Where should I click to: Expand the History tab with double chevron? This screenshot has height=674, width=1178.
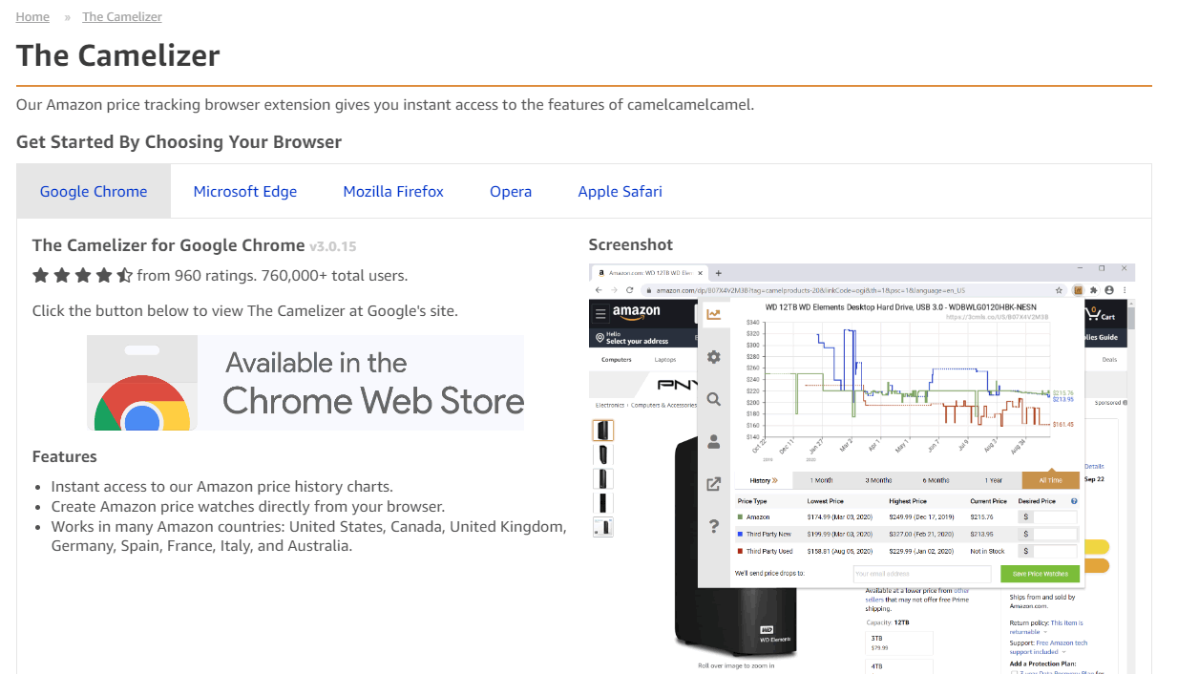click(764, 480)
